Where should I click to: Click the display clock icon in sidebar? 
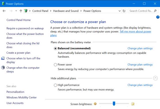click(3, 58)
